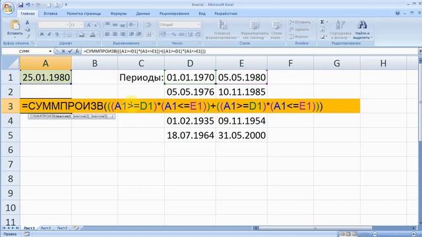The height and width of the screenshot is (237, 422).
Task: Open Insert Function fx dialog
Action: click(77, 51)
